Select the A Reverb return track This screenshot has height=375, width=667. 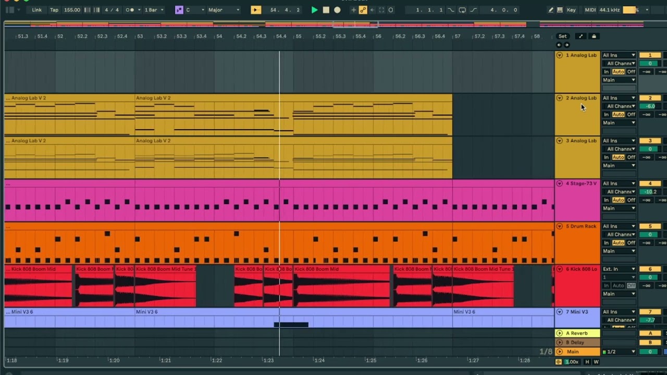[x=577, y=333]
